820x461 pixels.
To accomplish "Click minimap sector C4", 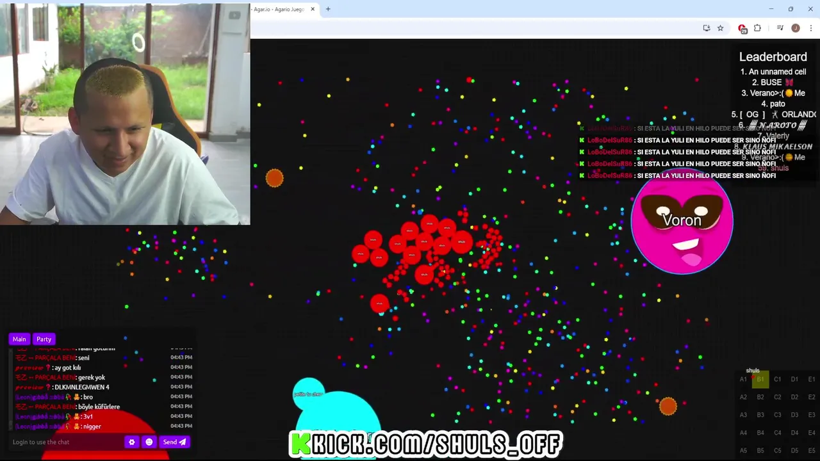I will pos(777,433).
